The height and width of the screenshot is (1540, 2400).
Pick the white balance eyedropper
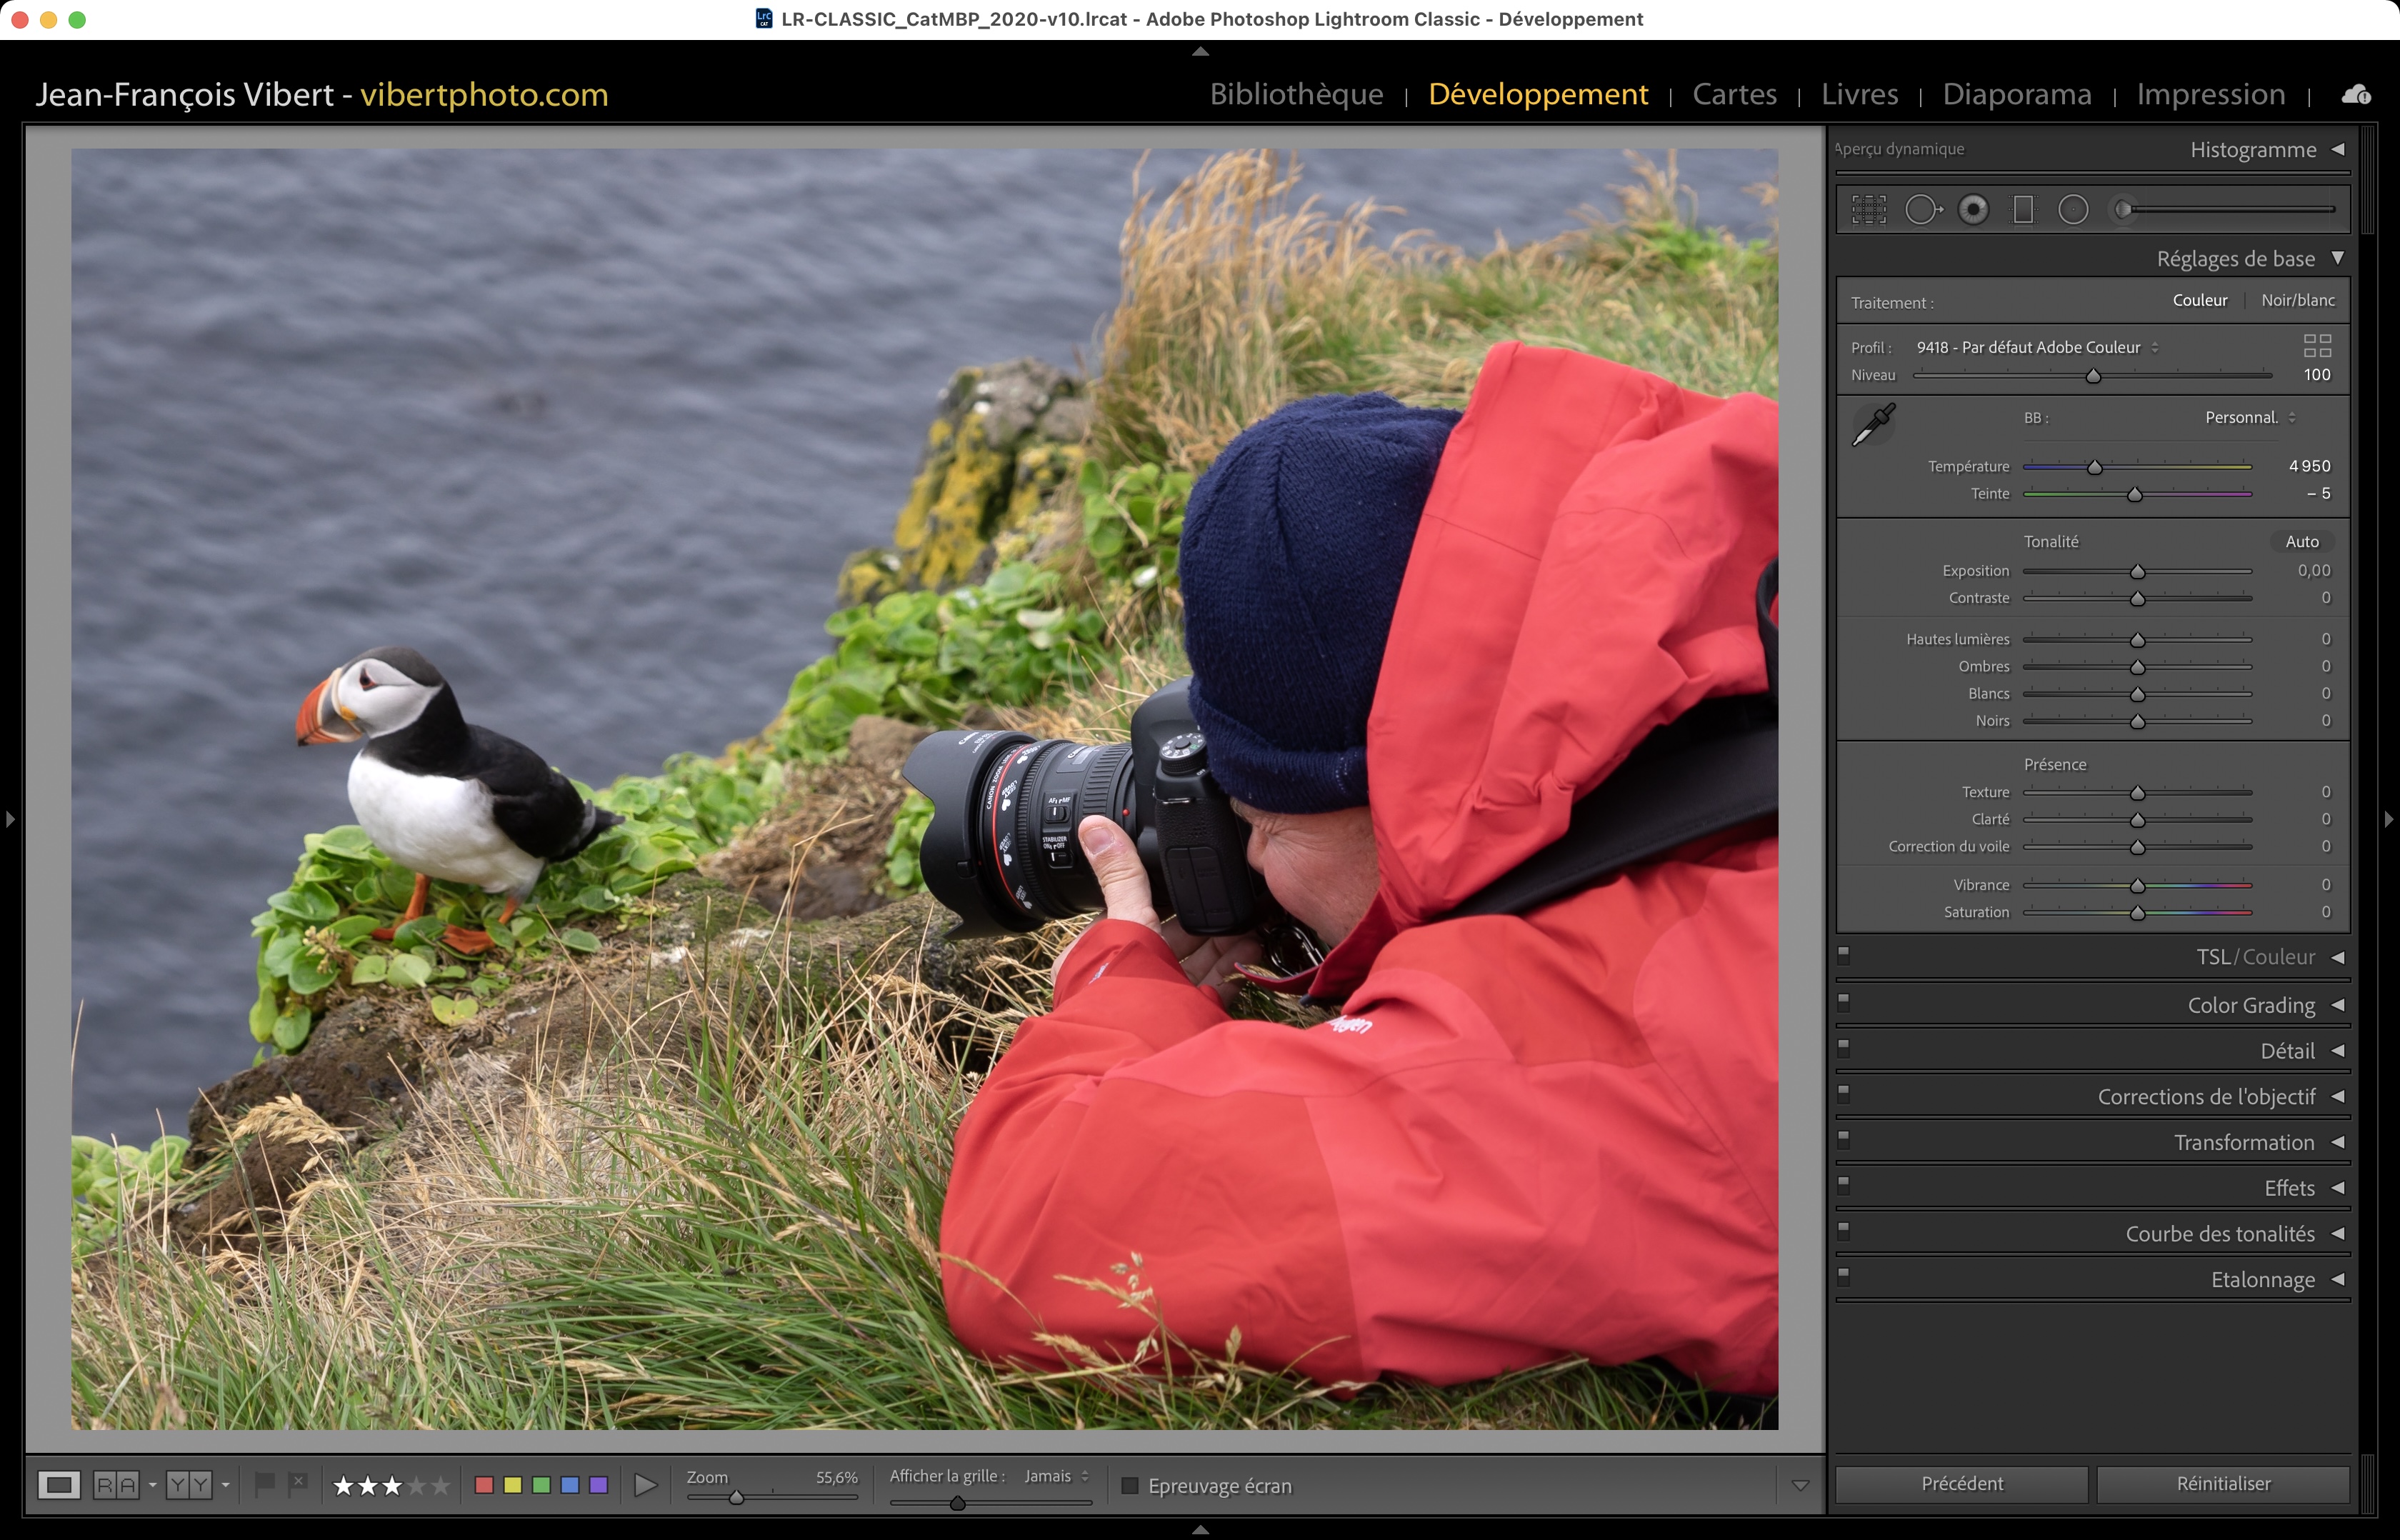pyautogui.click(x=1873, y=425)
